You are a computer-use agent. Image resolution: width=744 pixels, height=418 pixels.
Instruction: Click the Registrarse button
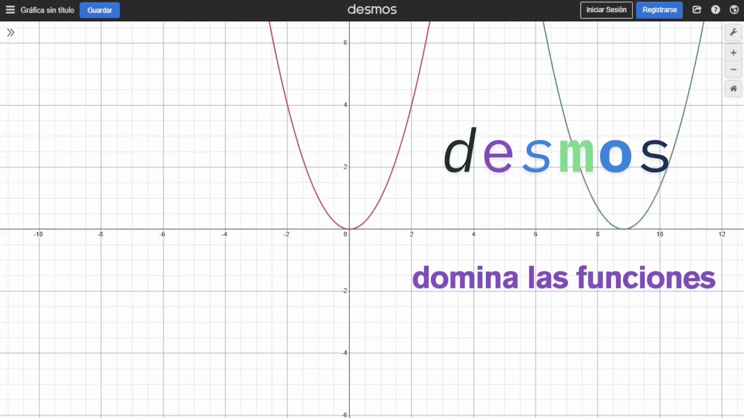(x=659, y=10)
